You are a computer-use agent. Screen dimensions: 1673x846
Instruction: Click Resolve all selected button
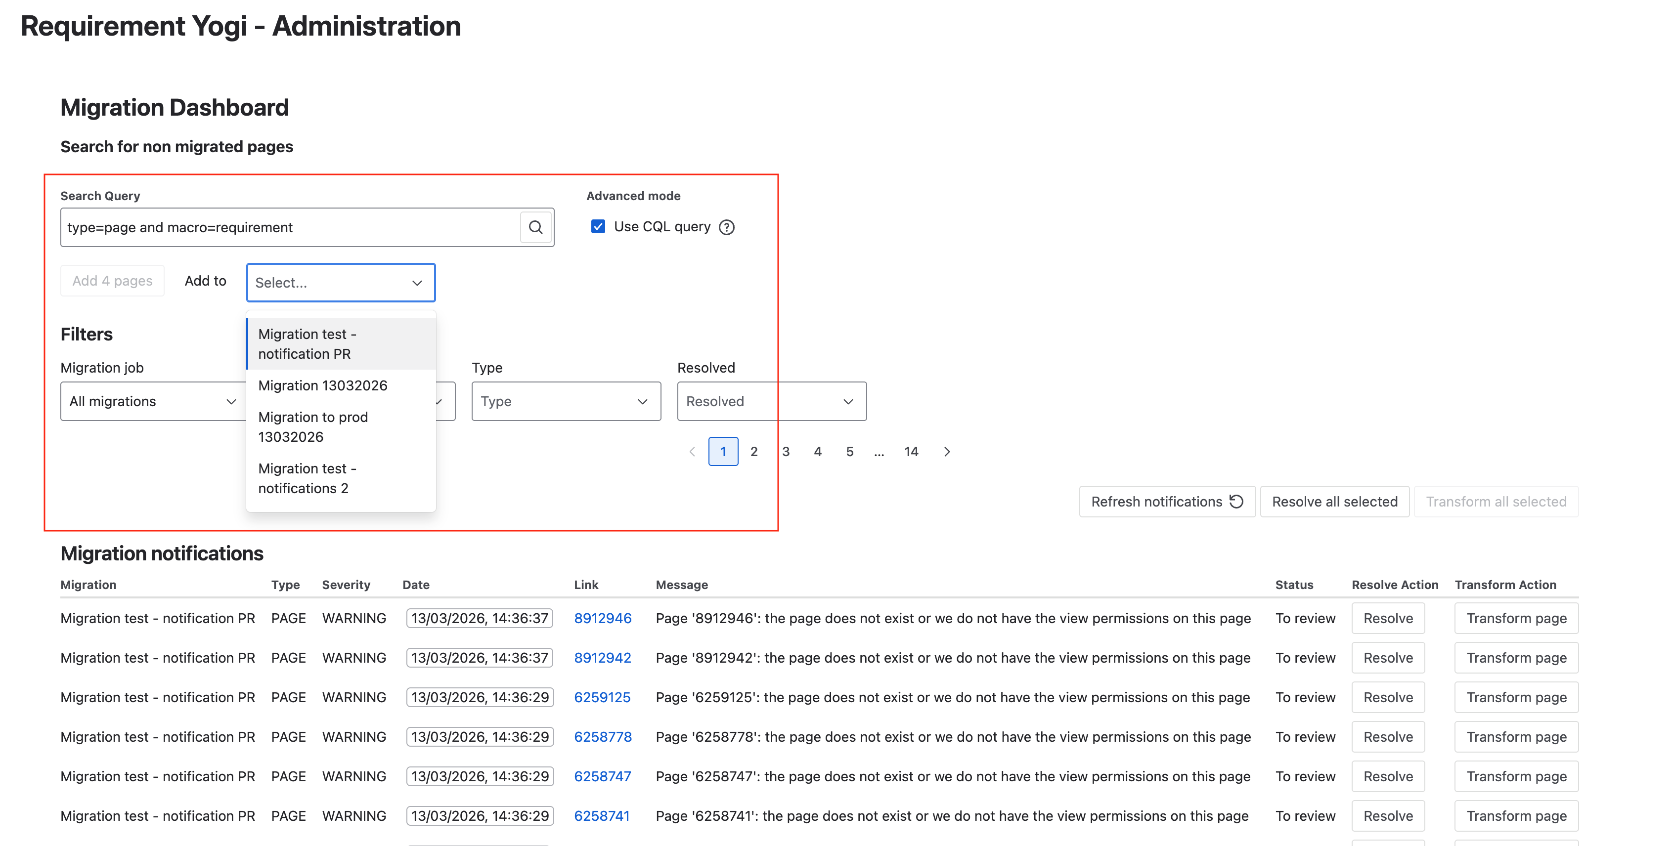point(1334,502)
